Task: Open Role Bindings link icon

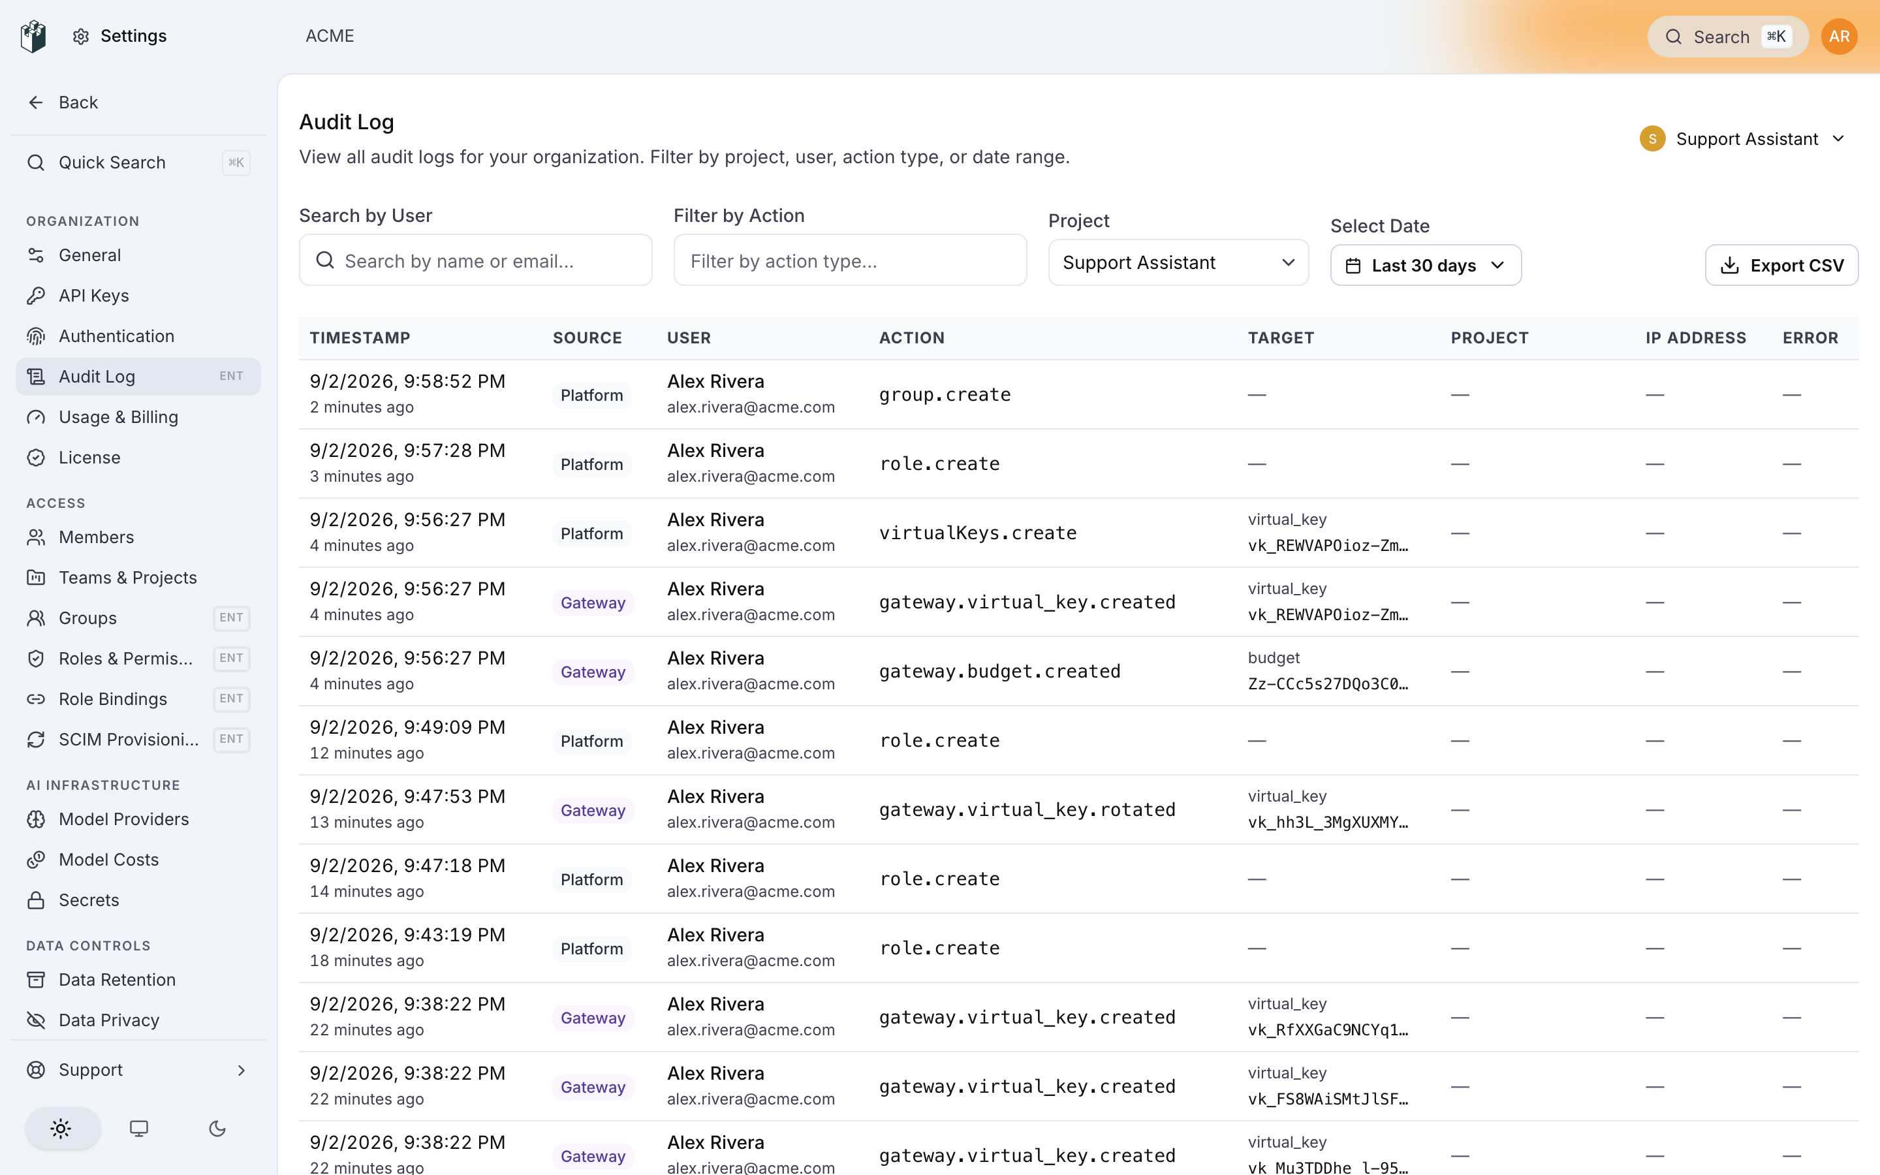Action: click(x=36, y=698)
